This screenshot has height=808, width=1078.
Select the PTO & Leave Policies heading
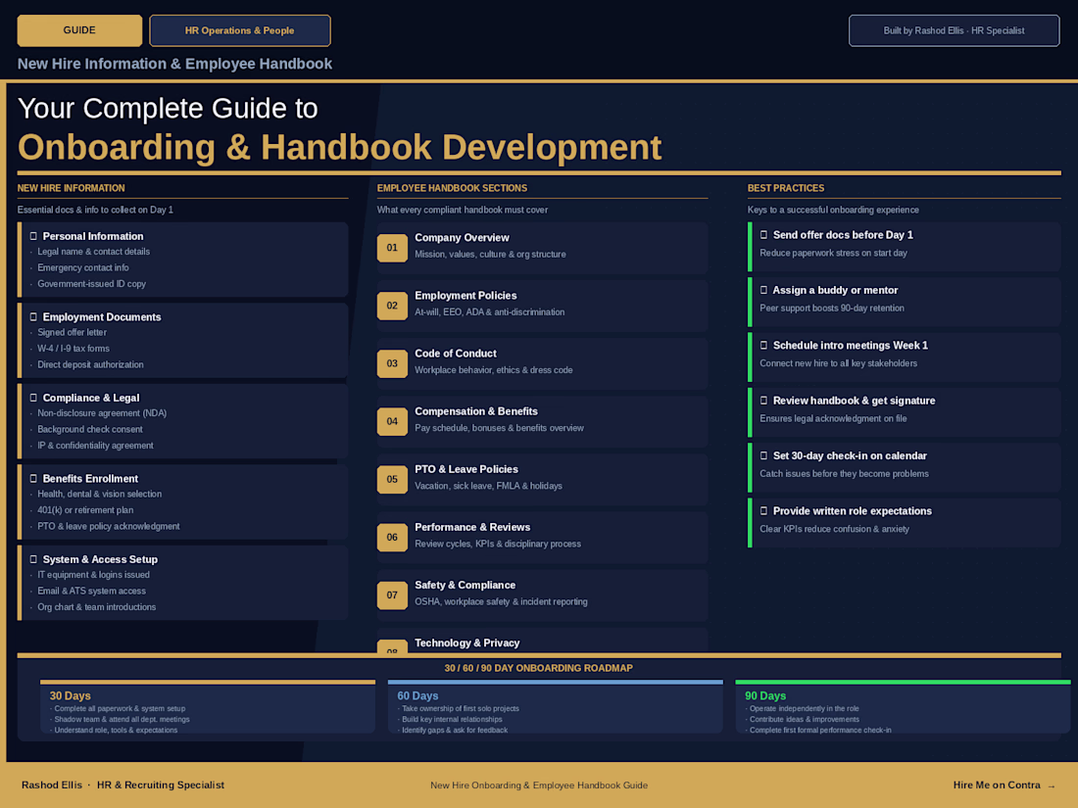[466, 469]
